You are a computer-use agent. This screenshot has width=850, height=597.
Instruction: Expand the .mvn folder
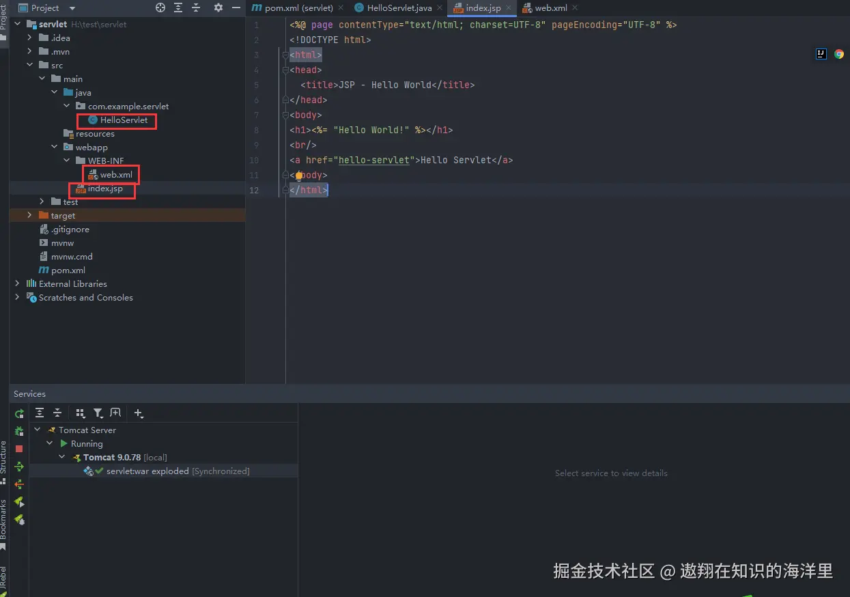click(29, 51)
